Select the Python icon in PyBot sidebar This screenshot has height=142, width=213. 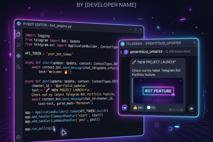pos(18,56)
